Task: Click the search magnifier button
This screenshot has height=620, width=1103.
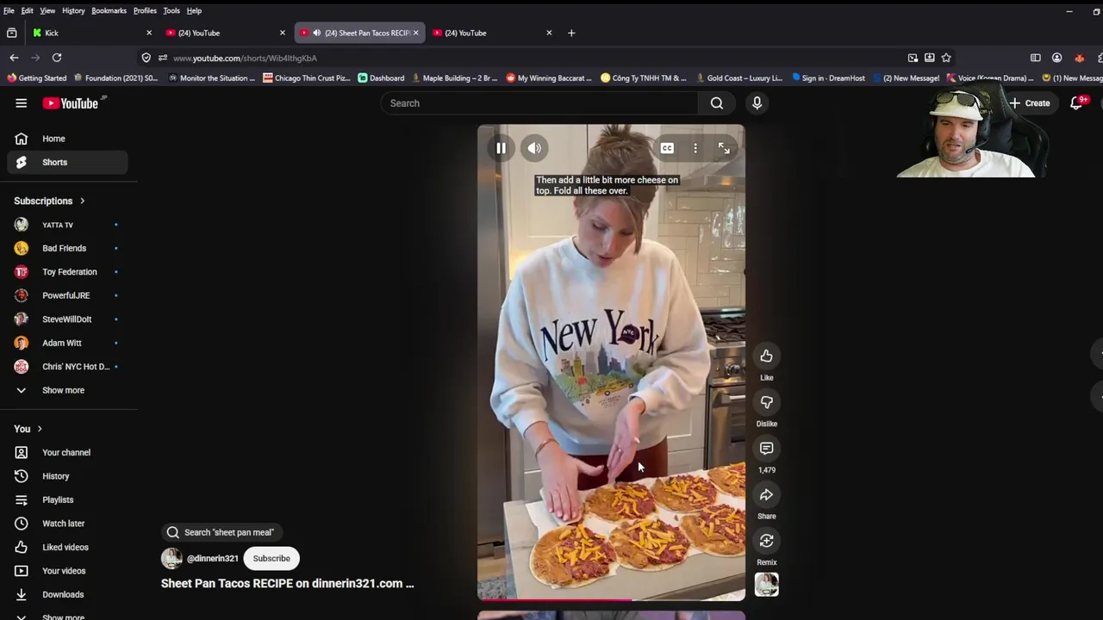Action: tap(716, 103)
